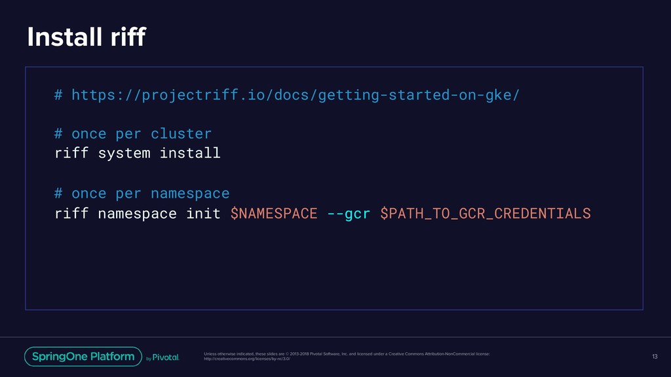
Task: Select the '# once per namespace' comment
Action: tap(142, 194)
